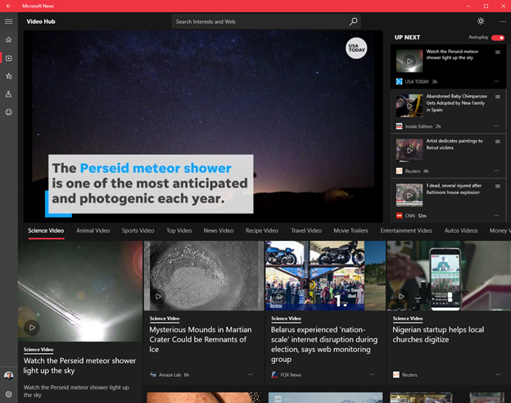
Task: Play the Nigerian startup churches video
Action: tap(401, 297)
